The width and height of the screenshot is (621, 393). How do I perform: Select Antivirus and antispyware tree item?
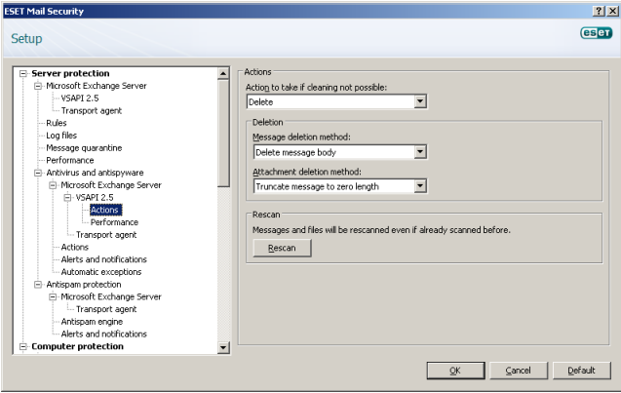point(95,173)
